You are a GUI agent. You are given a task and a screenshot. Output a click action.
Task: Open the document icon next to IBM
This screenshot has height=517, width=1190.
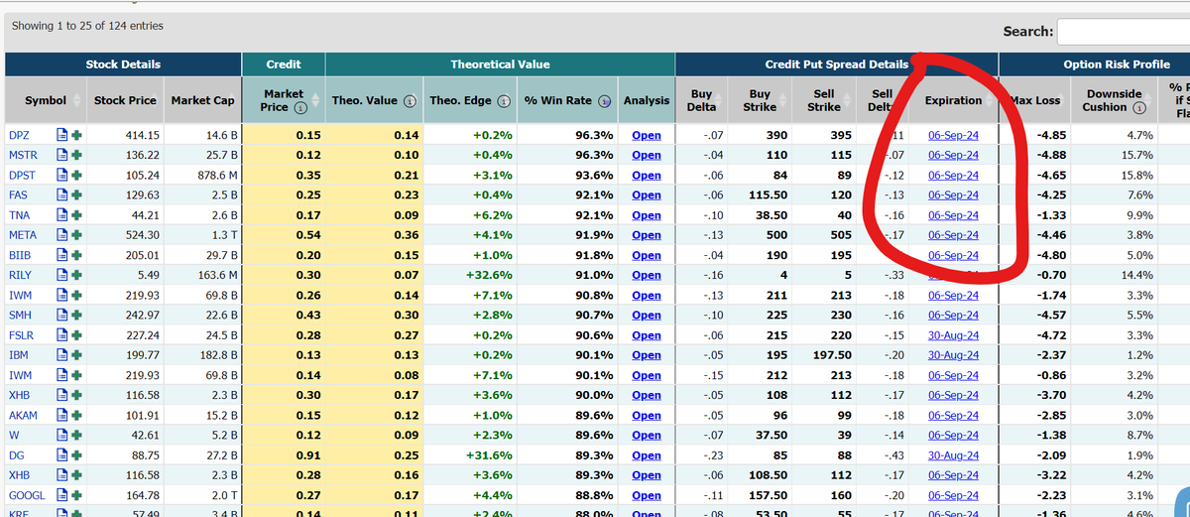point(61,354)
